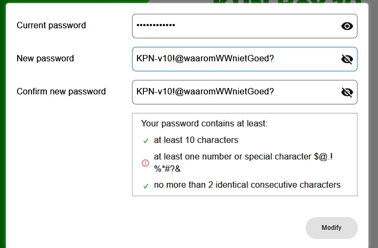Click the "New password" label text

tap(45, 58)
